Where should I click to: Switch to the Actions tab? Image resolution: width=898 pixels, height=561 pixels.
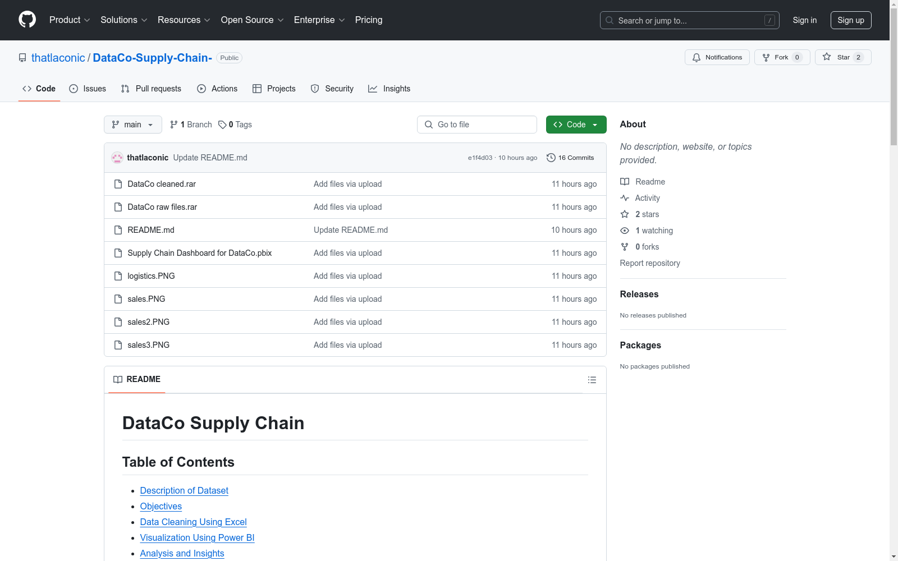217,89
